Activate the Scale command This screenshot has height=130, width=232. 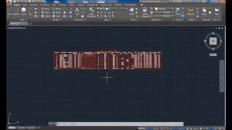pos(56,16)
